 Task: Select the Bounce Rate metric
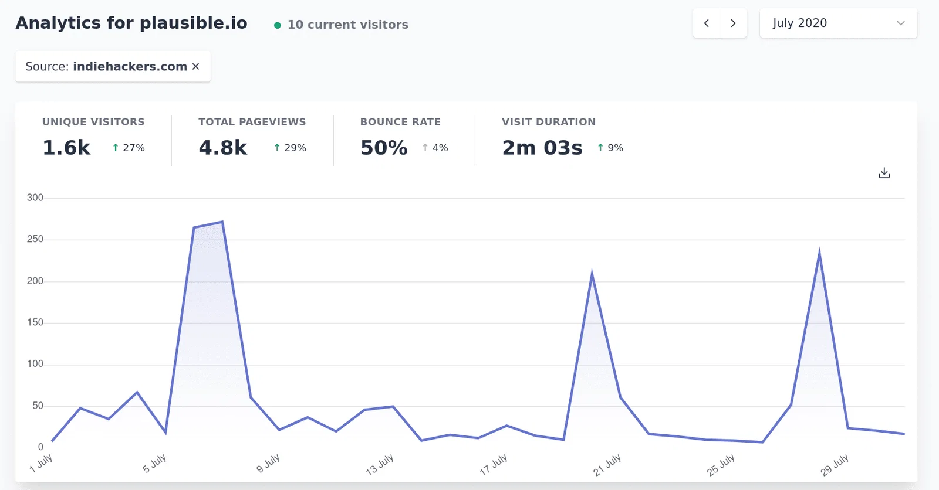tap(400, 122)
